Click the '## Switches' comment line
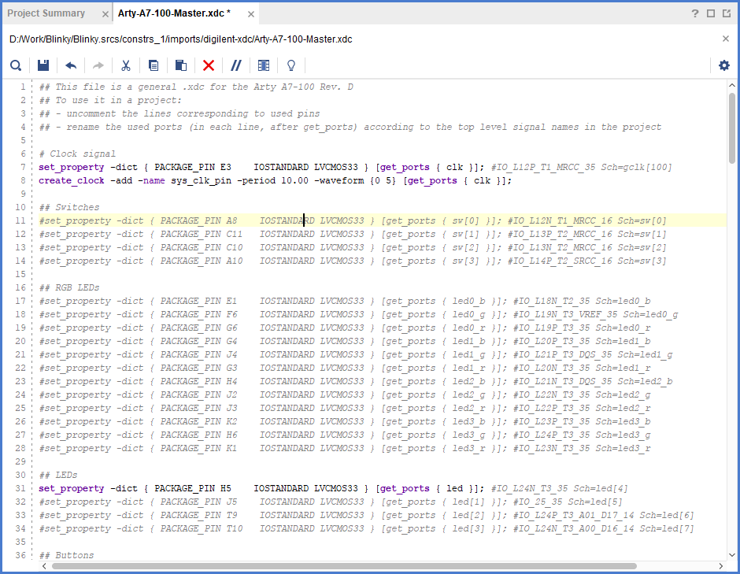 tap(69, 207)
